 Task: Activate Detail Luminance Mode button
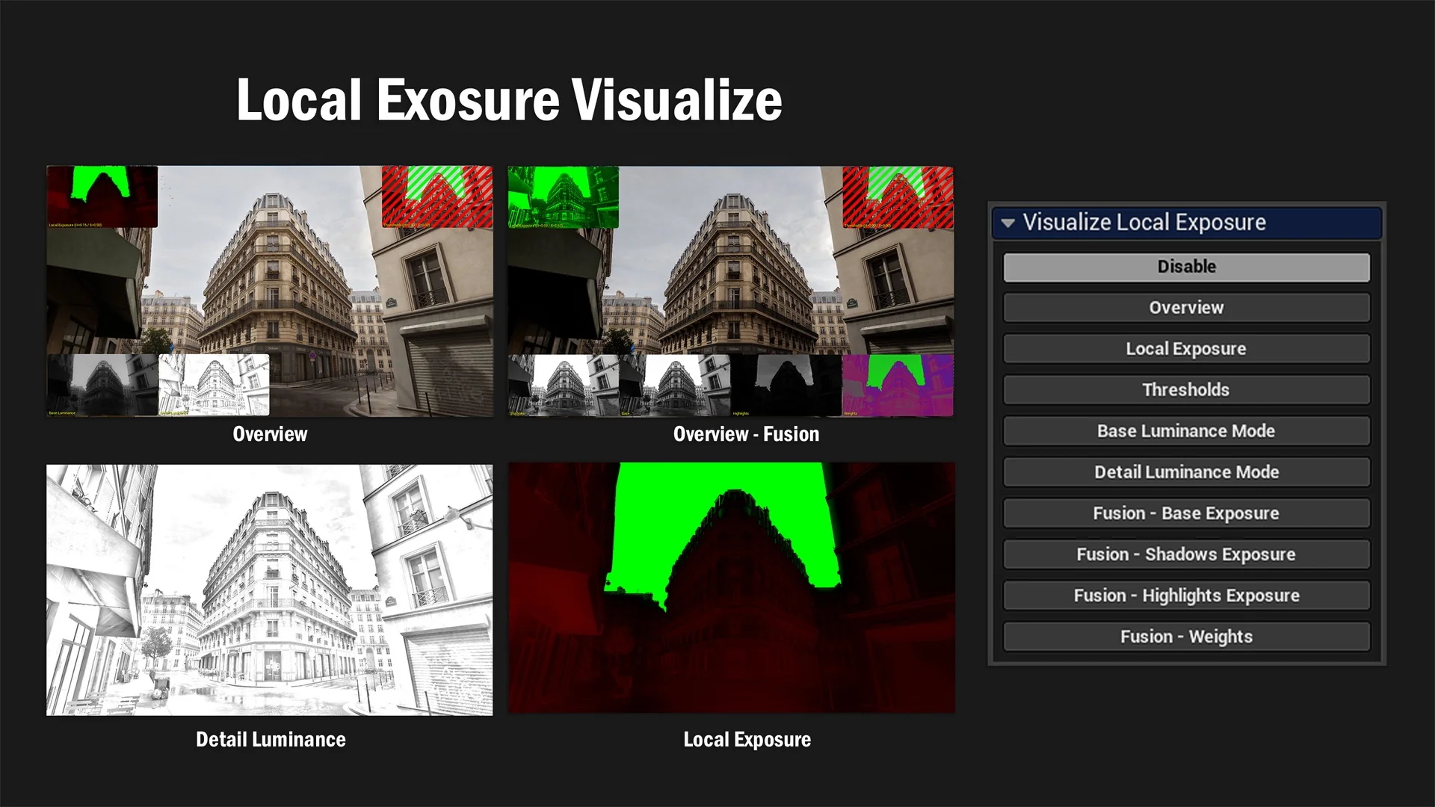(x=1186, y=472)
